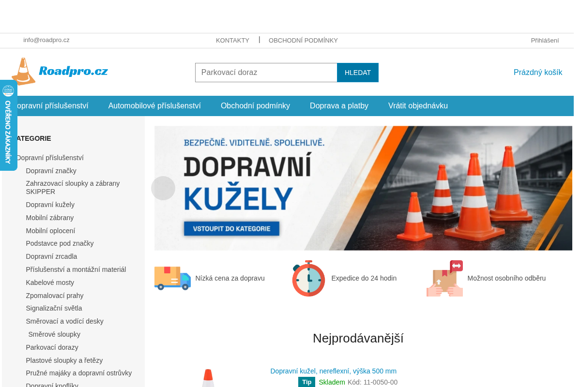
Task: Open the Kontakty page
Action: coord(232,41)
